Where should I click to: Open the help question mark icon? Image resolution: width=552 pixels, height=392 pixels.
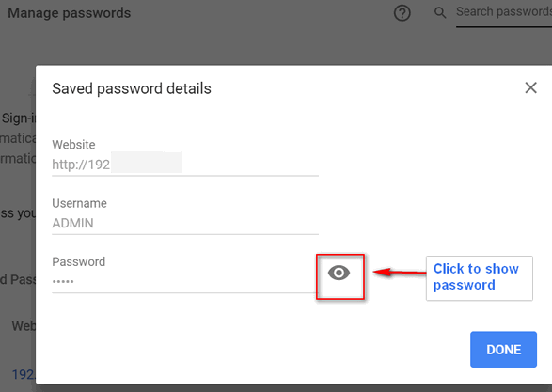pyautogui.click(x=402, y=13)
